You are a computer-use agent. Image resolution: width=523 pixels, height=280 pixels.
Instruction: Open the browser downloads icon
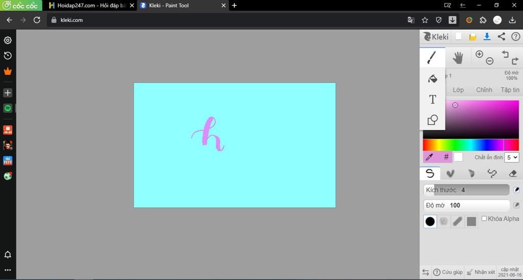[512, 20]
